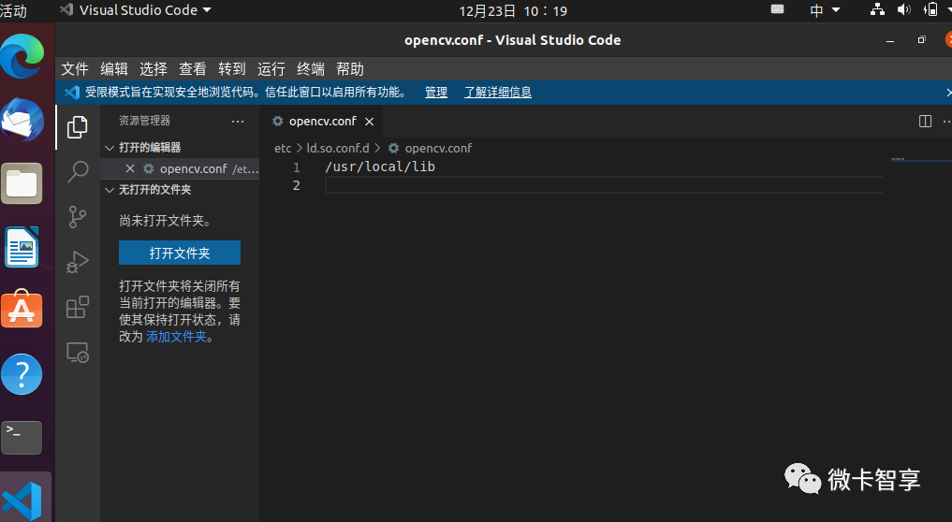Viewport: 952px width, 522px height.
Task: Click line number 1 in the gutter
Action: pos(297,167)
